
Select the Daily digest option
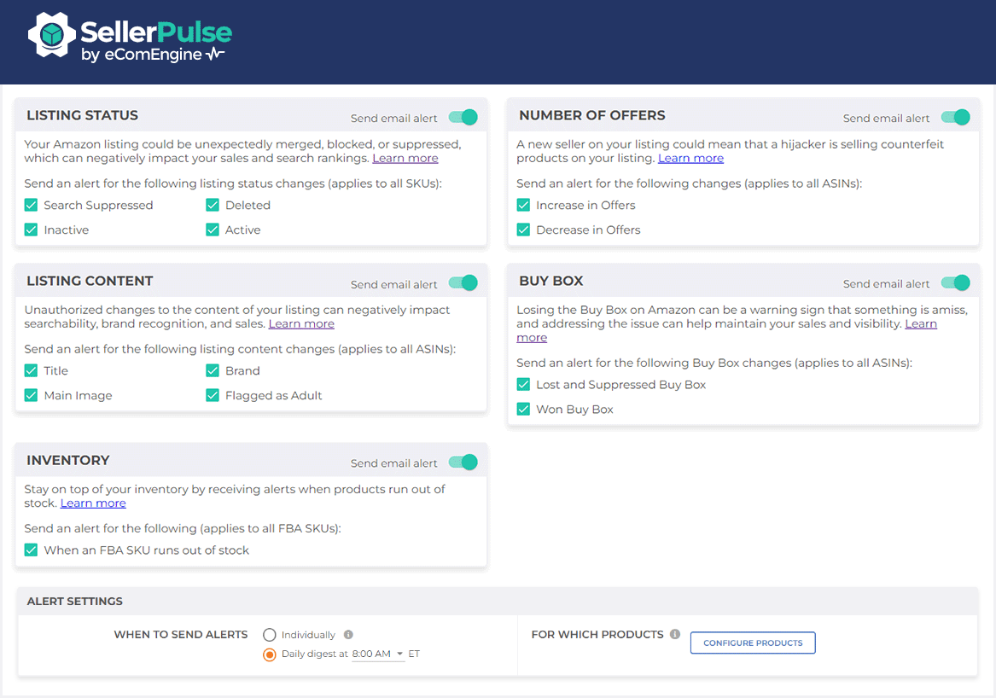tap(270, 654)
